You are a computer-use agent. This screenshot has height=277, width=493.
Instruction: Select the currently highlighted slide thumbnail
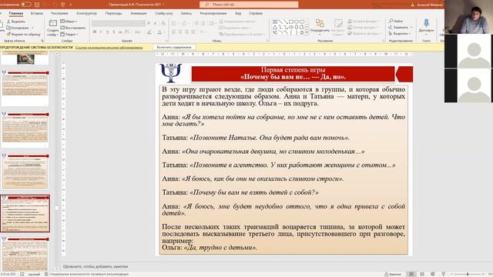click(x=25, y=214)
